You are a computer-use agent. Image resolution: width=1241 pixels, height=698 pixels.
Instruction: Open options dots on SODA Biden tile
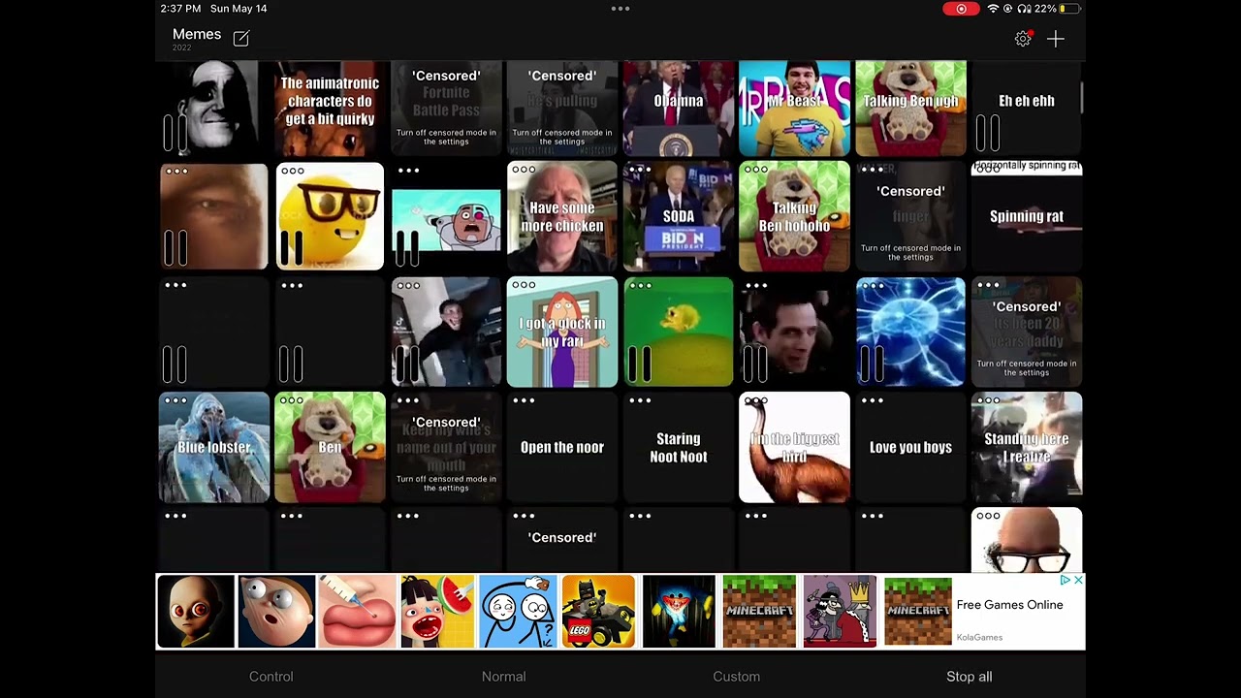[x=640, y=171]
